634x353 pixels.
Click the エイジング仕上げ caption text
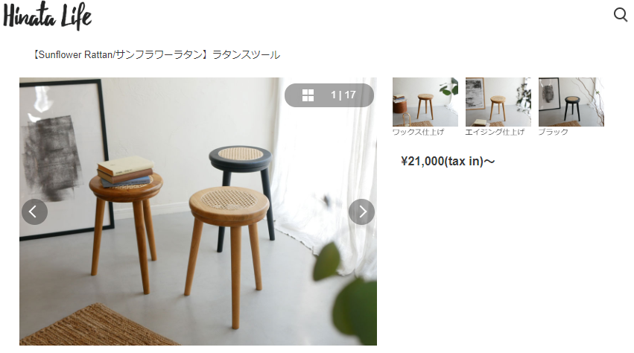(x=495, y=132)
